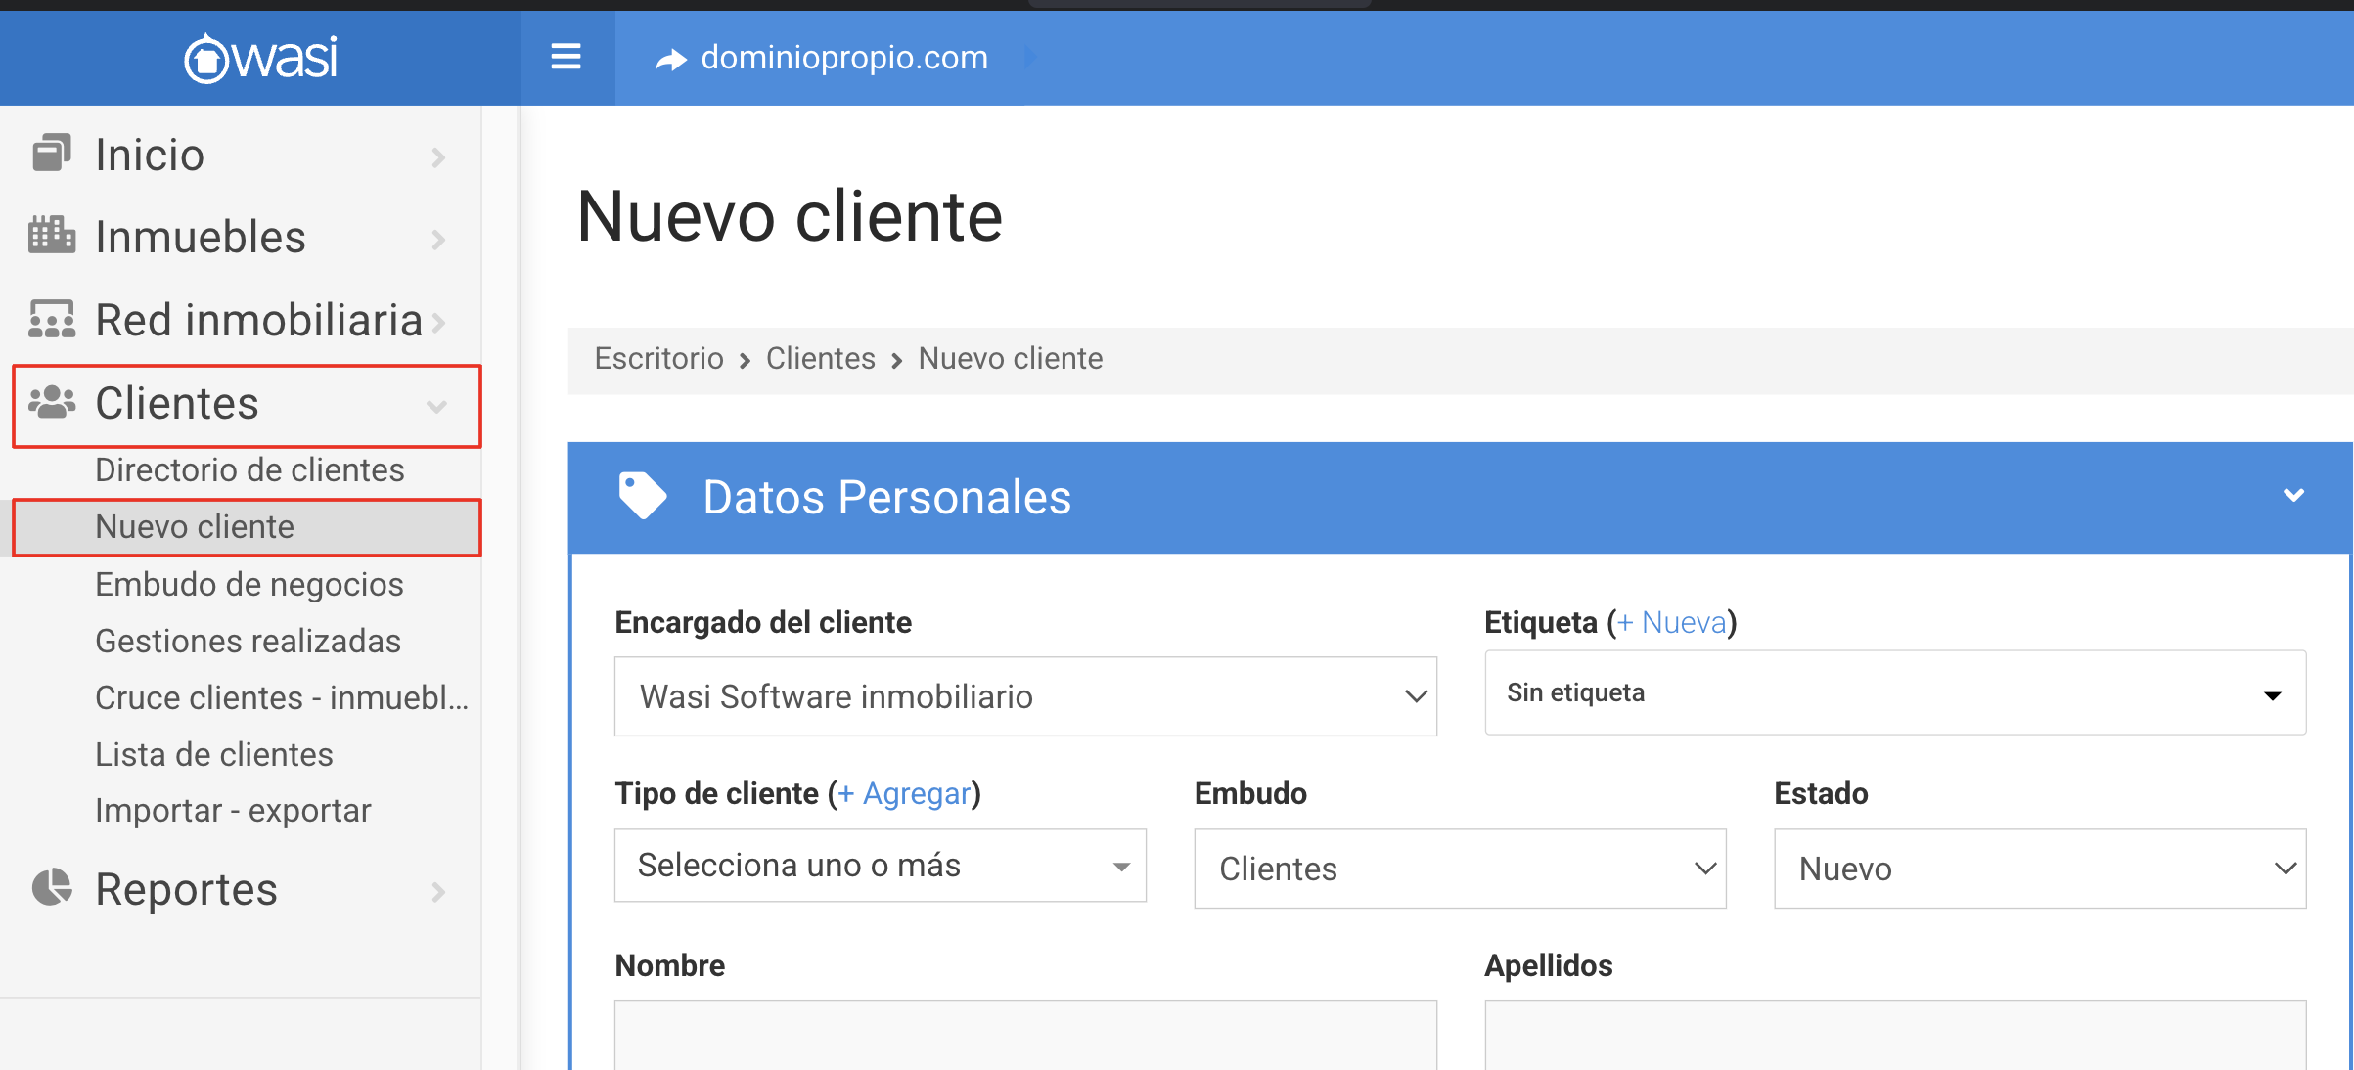Click the Red inmobiliaria network icon
The height and width of the screenshot is (1070, 2354).
point(51,319)
